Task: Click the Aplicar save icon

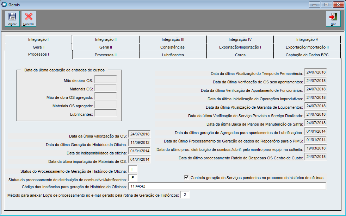Action: [x=12, y=19]
